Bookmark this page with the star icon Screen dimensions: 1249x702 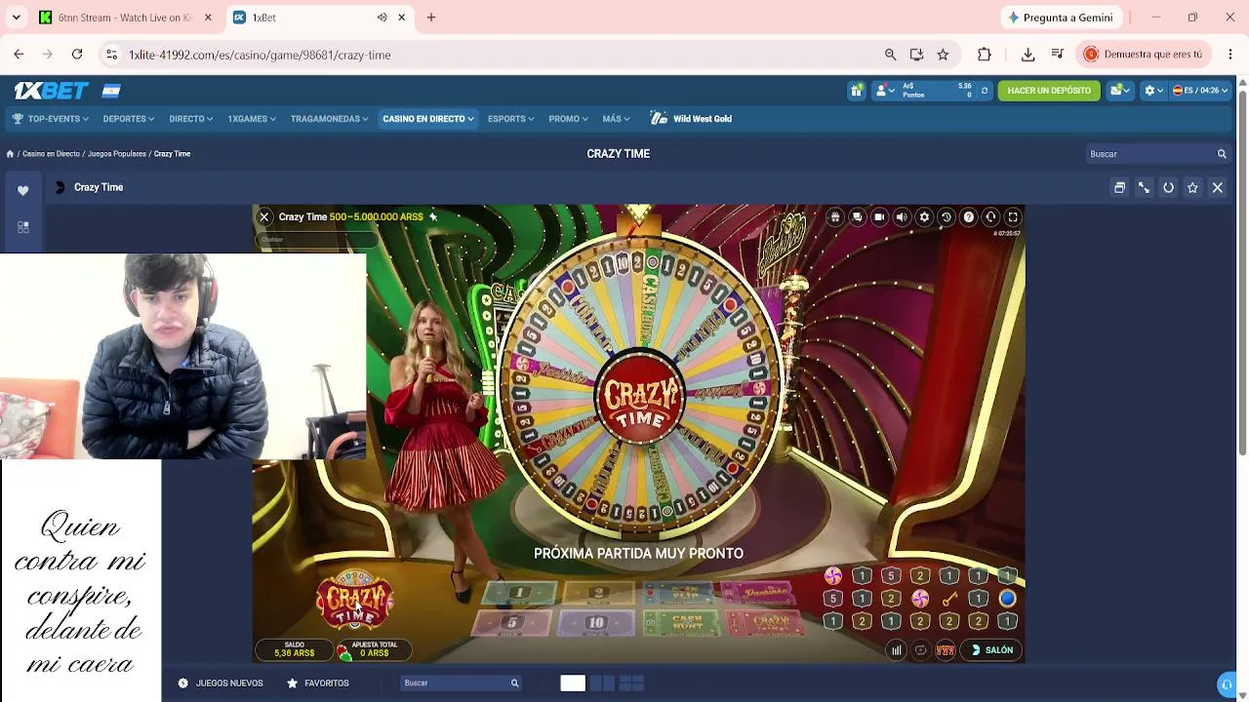pyautogui.click(x=943, y=55)
